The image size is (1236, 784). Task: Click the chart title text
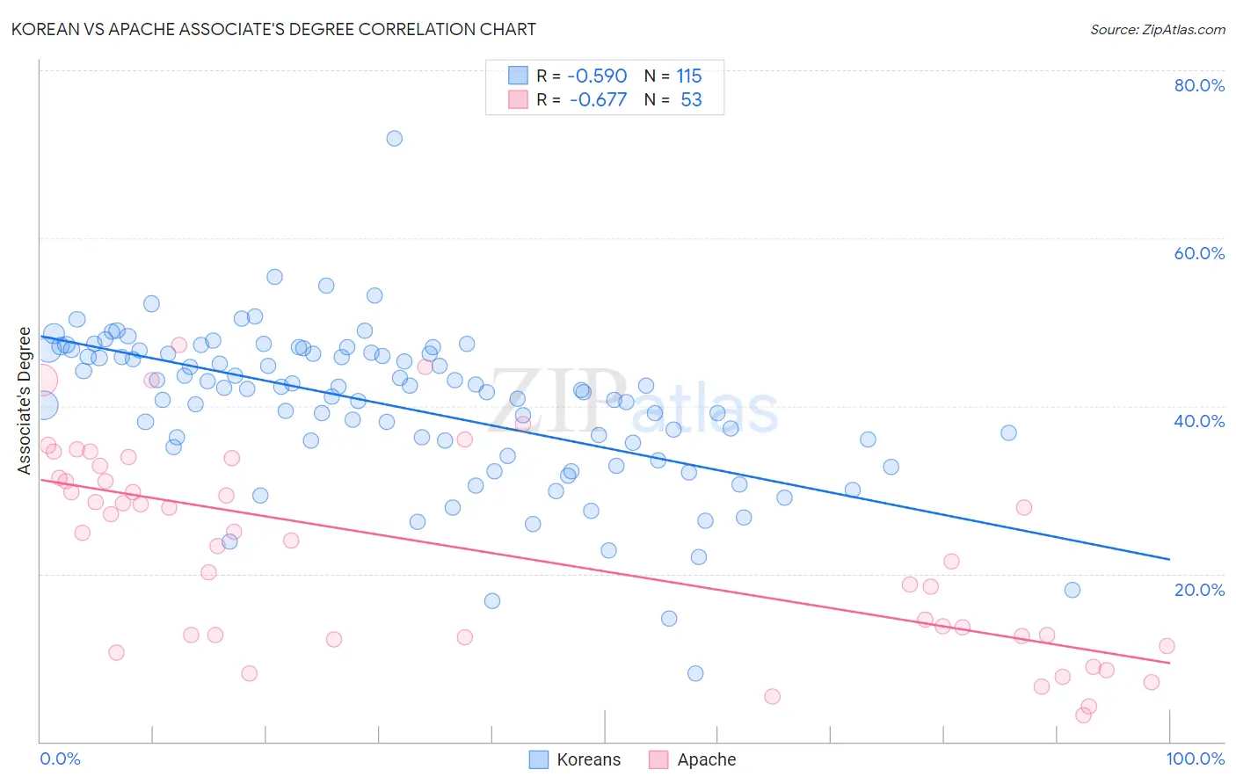click(x=273, y=29)
